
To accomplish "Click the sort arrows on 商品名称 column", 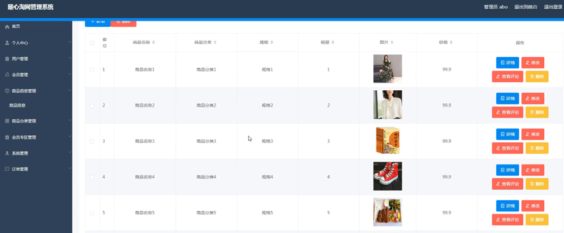I will tap(154, 43).
